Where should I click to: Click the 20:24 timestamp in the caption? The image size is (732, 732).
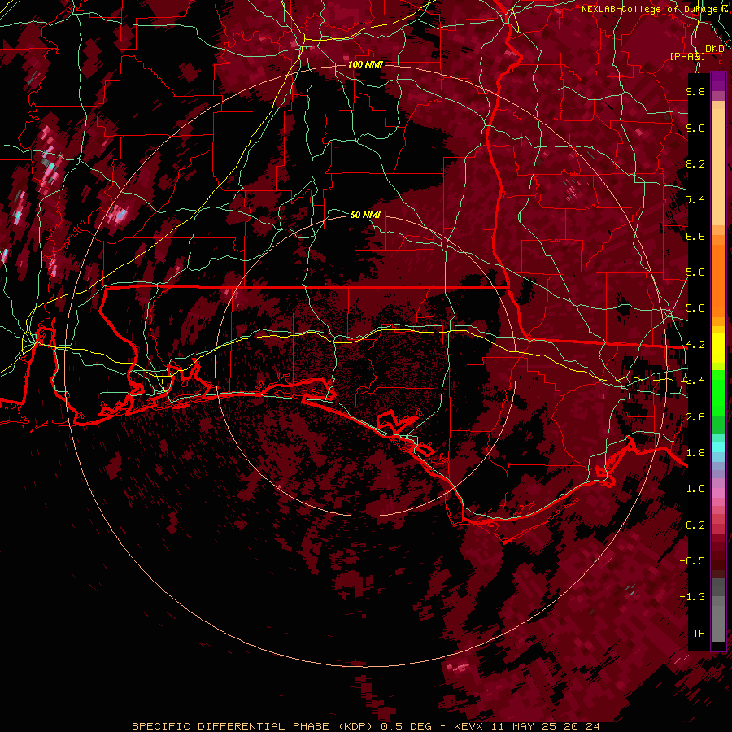(582, 726)
